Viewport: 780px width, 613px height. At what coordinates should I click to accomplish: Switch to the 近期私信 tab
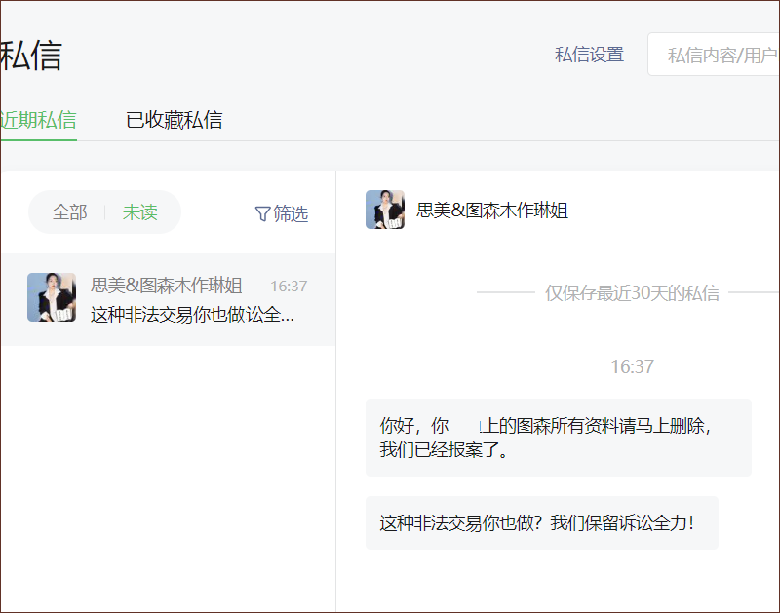click(x=38, y=120)
